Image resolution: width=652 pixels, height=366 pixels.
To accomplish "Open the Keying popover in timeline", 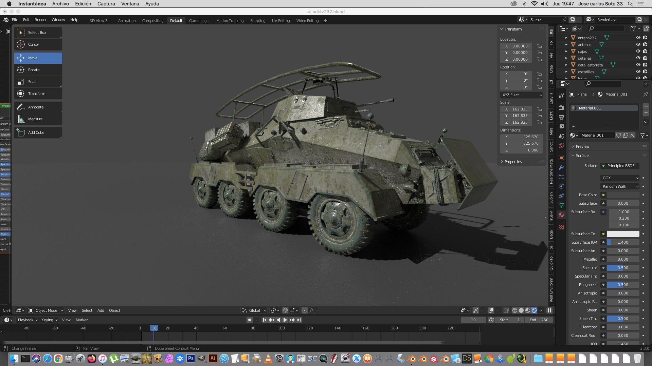I will [x=49, y=320].
